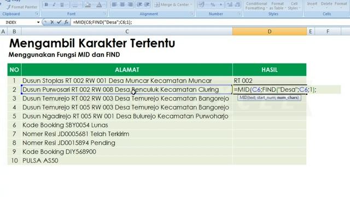Open the Underline style dropdown arrow

pyautogui.click(x=67, y=5)
